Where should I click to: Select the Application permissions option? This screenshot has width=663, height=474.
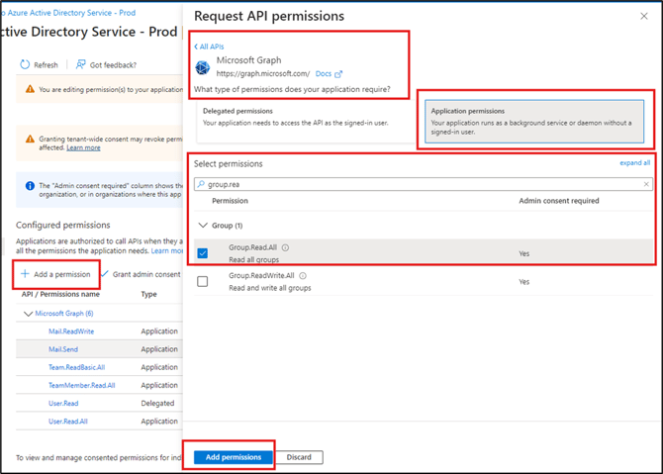coord(534,118)
